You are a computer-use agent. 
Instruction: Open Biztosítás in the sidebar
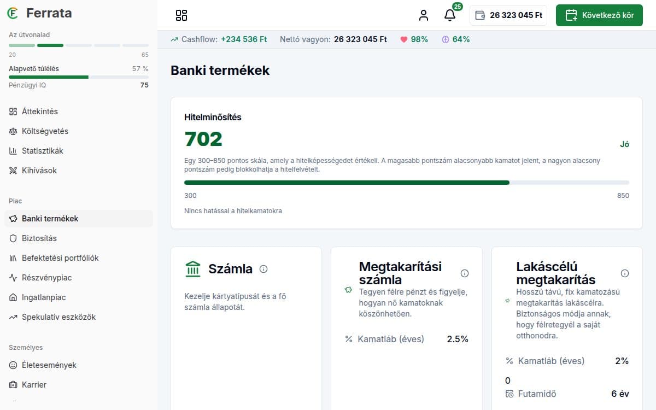tap(79, 238)
